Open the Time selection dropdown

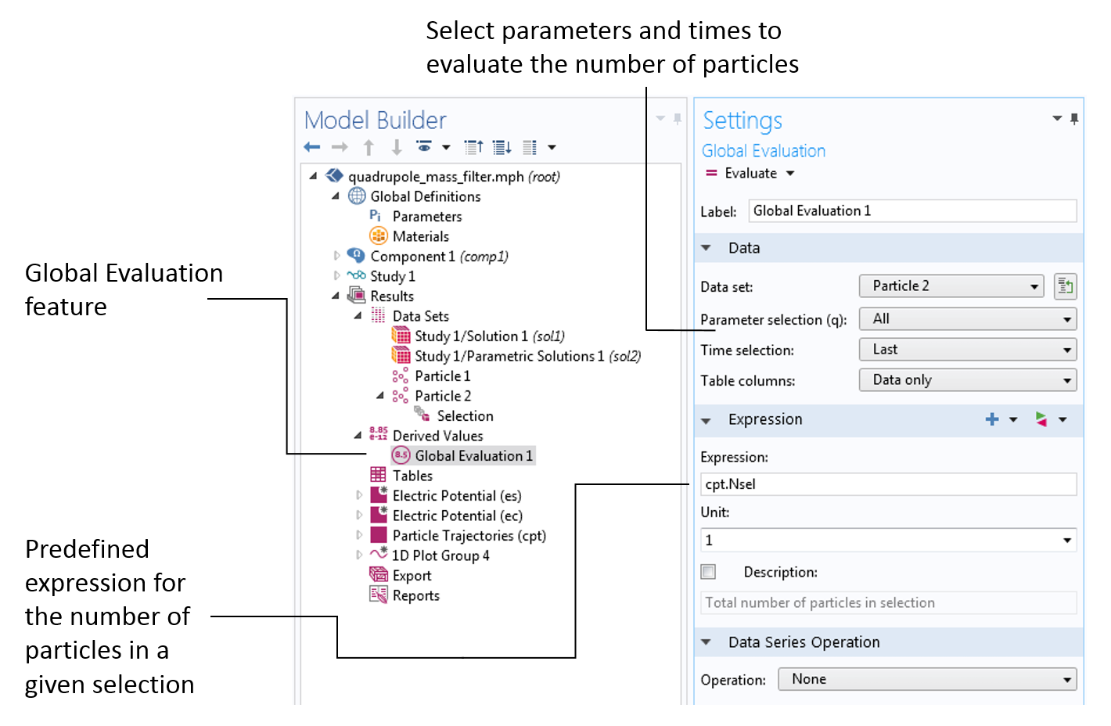967,350
